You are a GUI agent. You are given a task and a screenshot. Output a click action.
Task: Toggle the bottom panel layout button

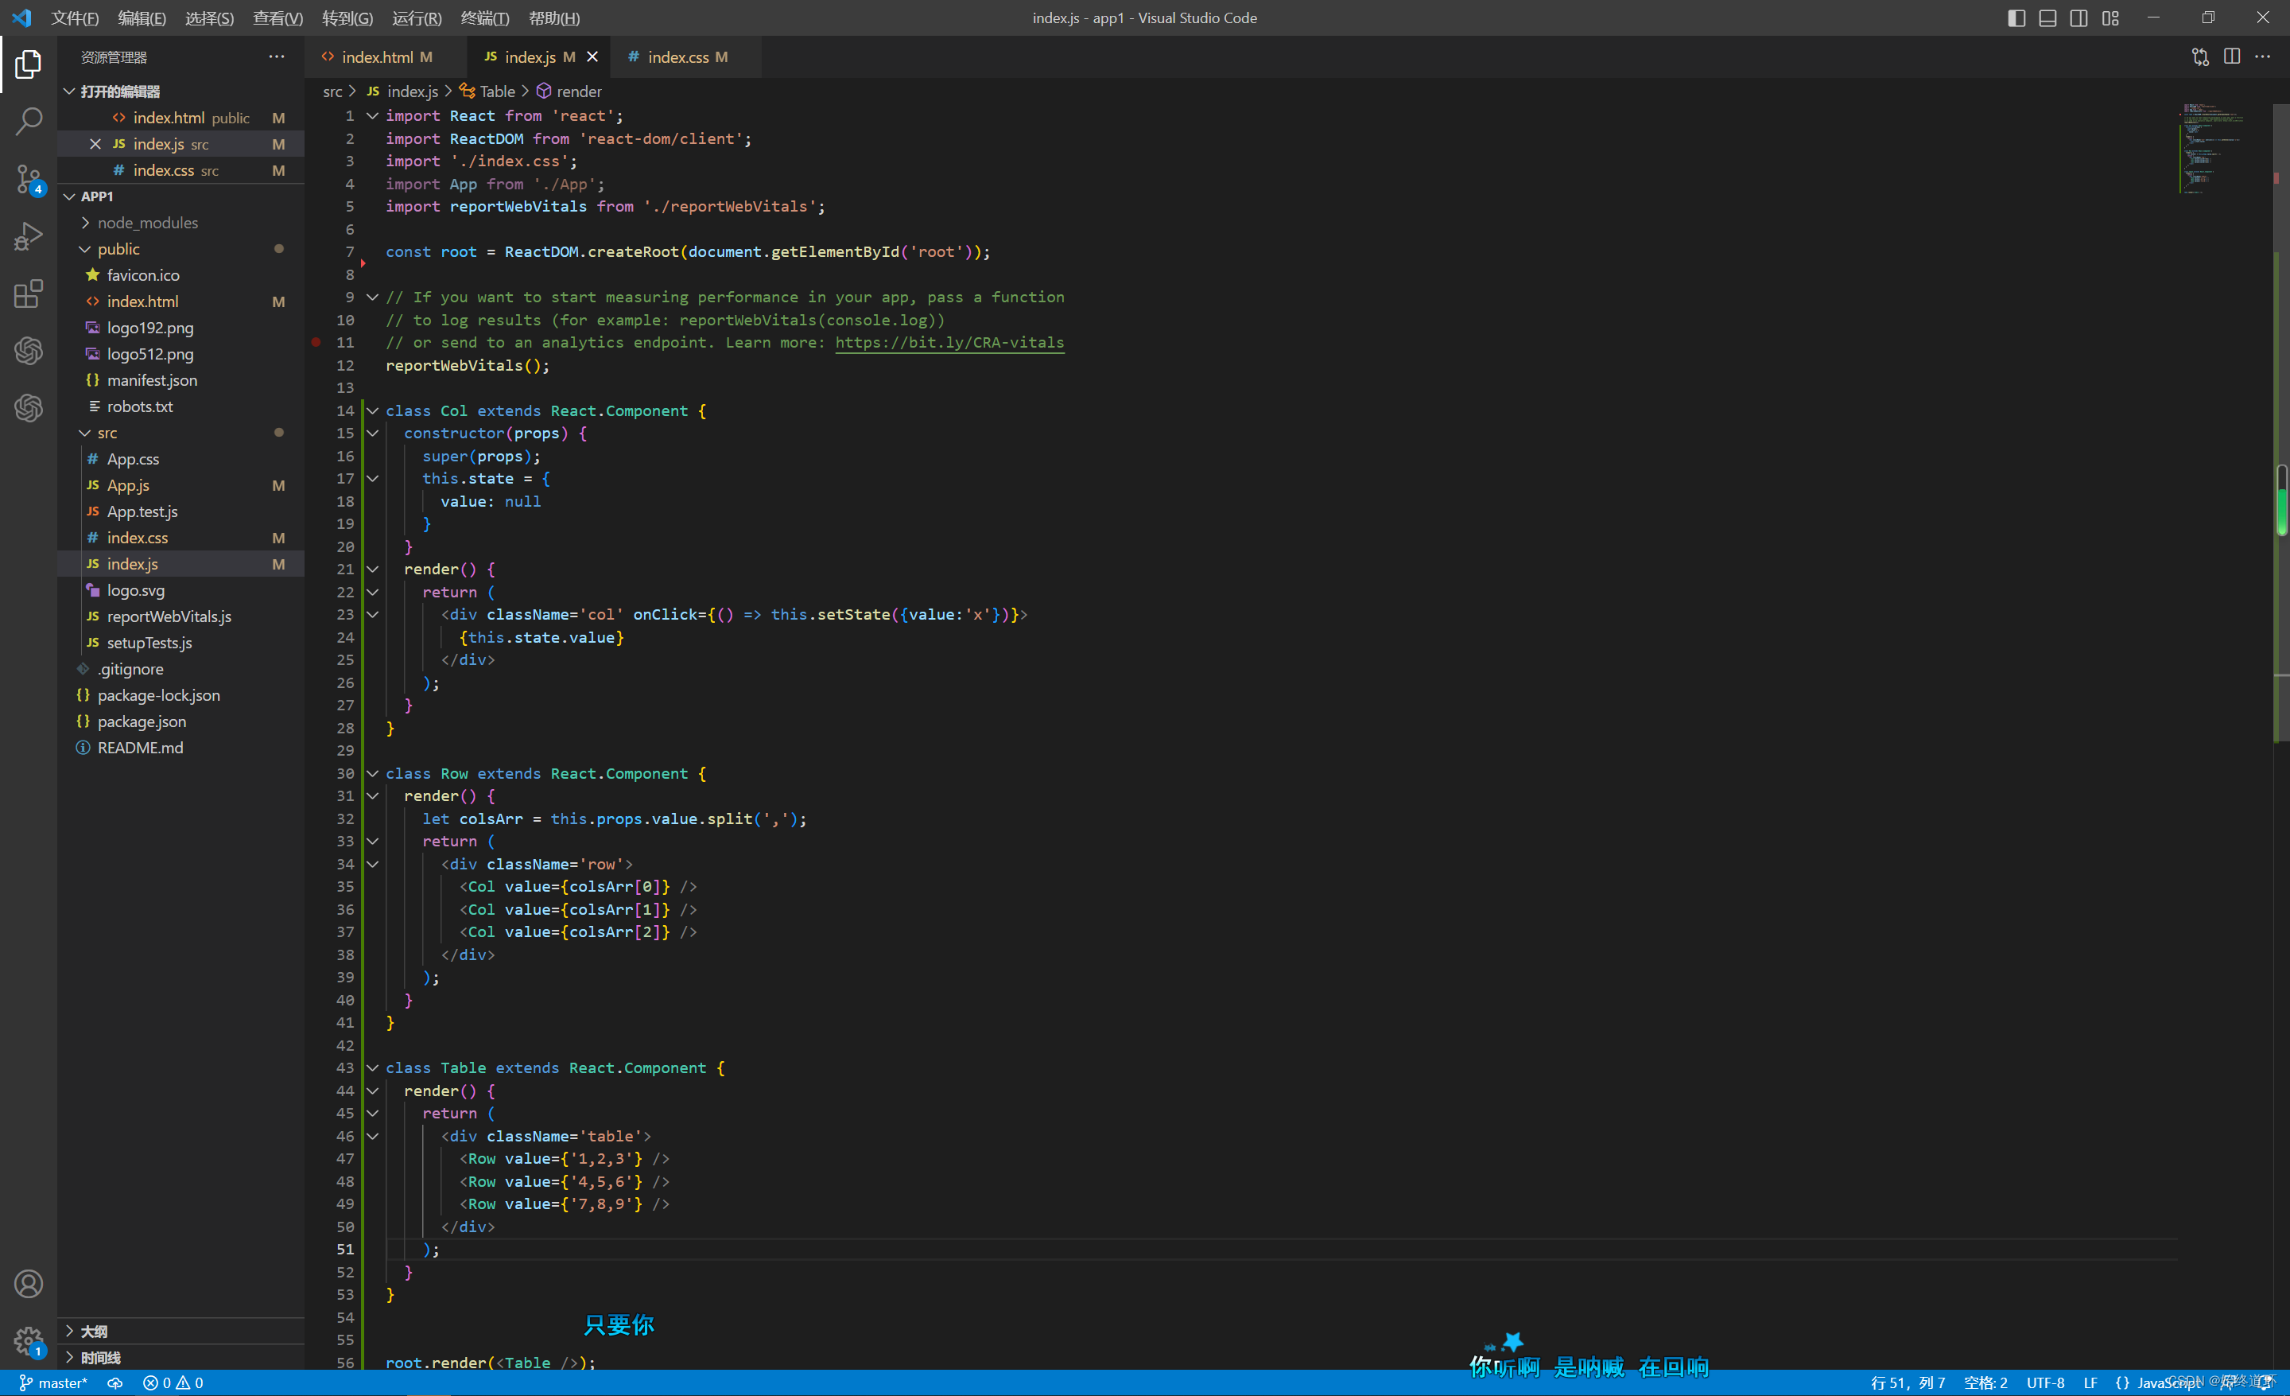pos(2047,17)
